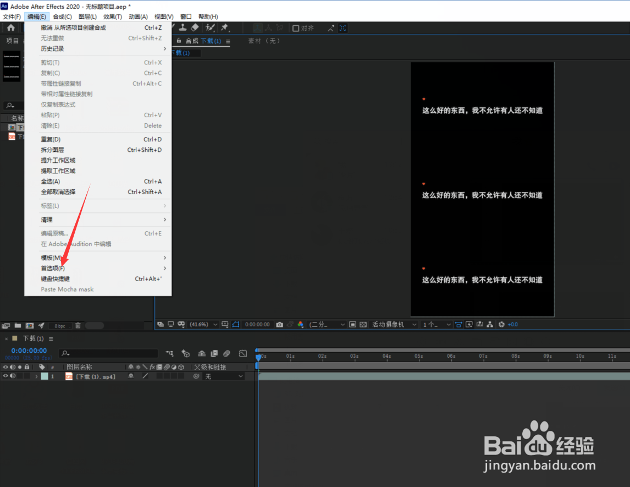Viewport: 630px width, 487px height.
Task: Choose 重复(D) menu entry
Action: (104, 139)
